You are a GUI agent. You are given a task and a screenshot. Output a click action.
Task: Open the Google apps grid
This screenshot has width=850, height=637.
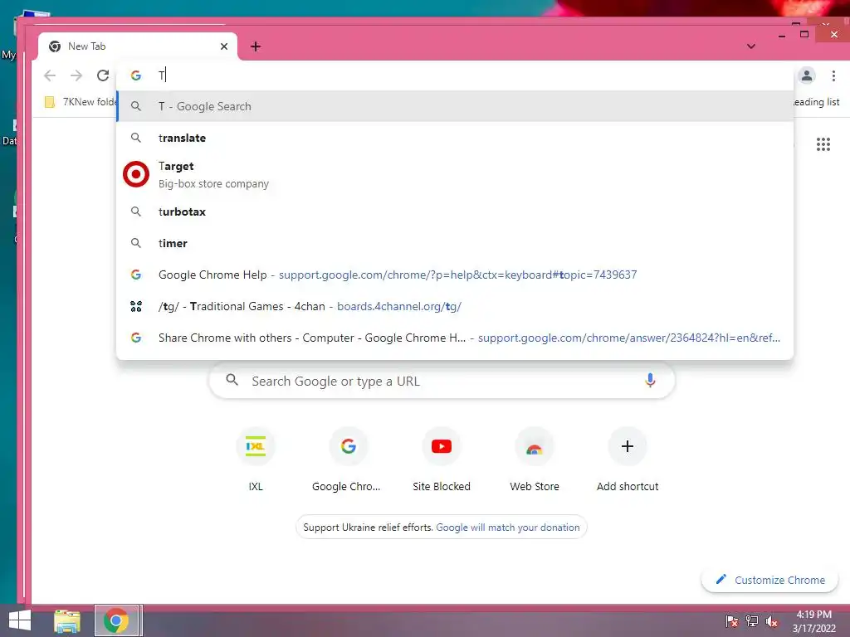pos(823,144)
